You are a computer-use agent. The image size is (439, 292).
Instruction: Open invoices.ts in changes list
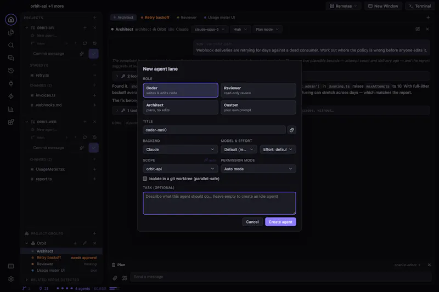click(46, 95)
